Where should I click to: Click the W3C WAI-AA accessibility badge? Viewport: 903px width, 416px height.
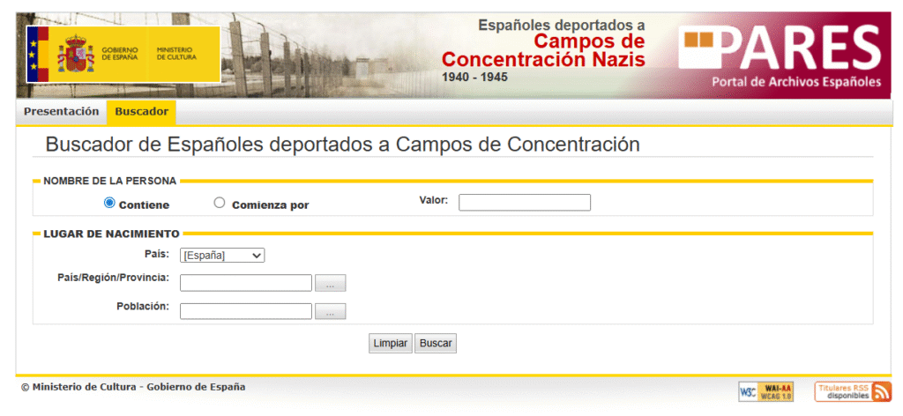[x=766, y=392]
